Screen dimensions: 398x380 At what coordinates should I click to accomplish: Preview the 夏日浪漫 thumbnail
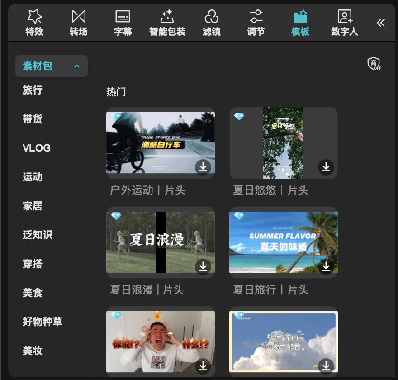point(161,242)
